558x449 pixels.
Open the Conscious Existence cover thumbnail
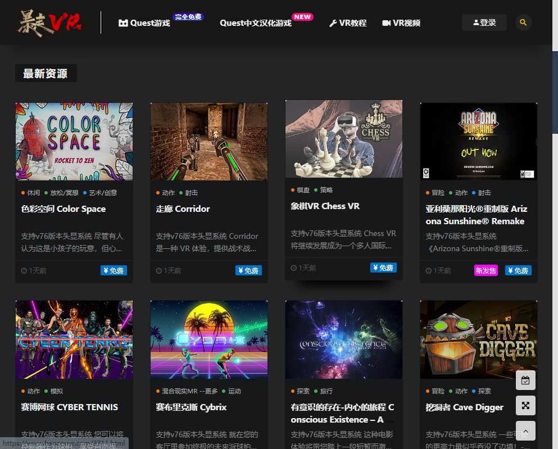pyautogui.click(x=344, y=339)
